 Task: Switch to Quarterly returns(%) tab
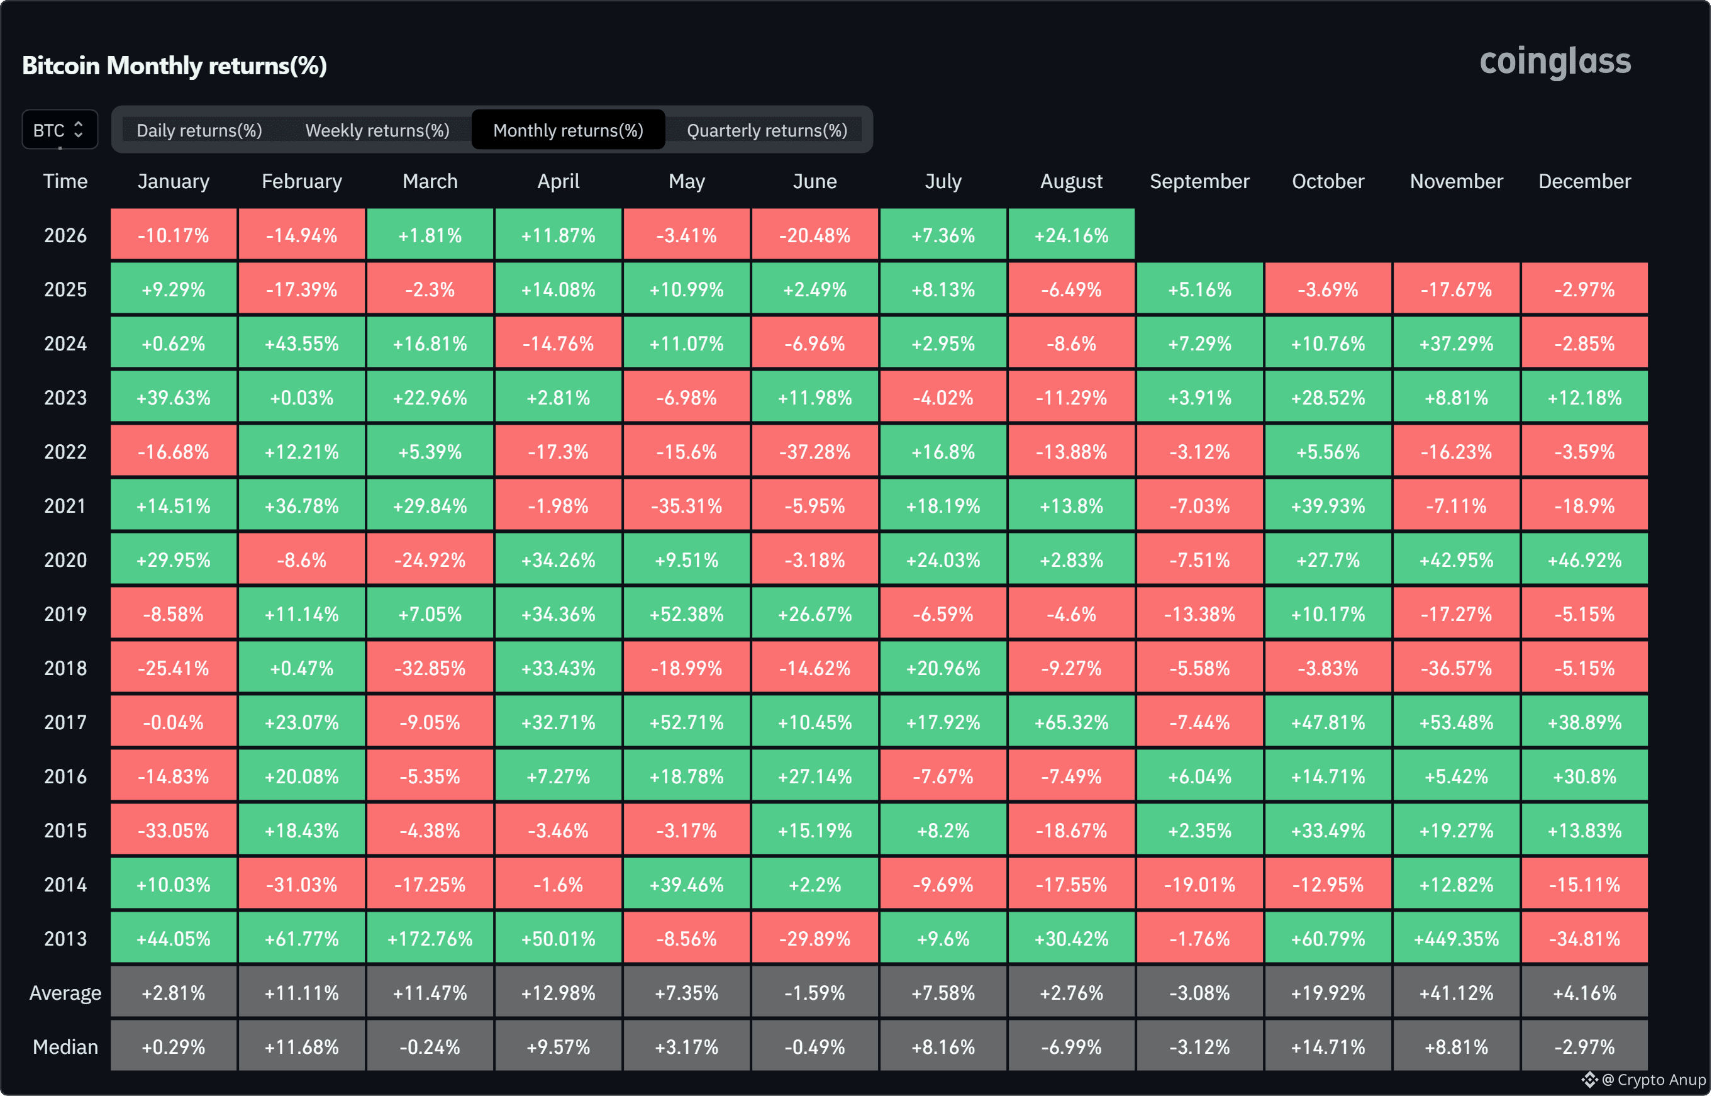pos(767,130)
